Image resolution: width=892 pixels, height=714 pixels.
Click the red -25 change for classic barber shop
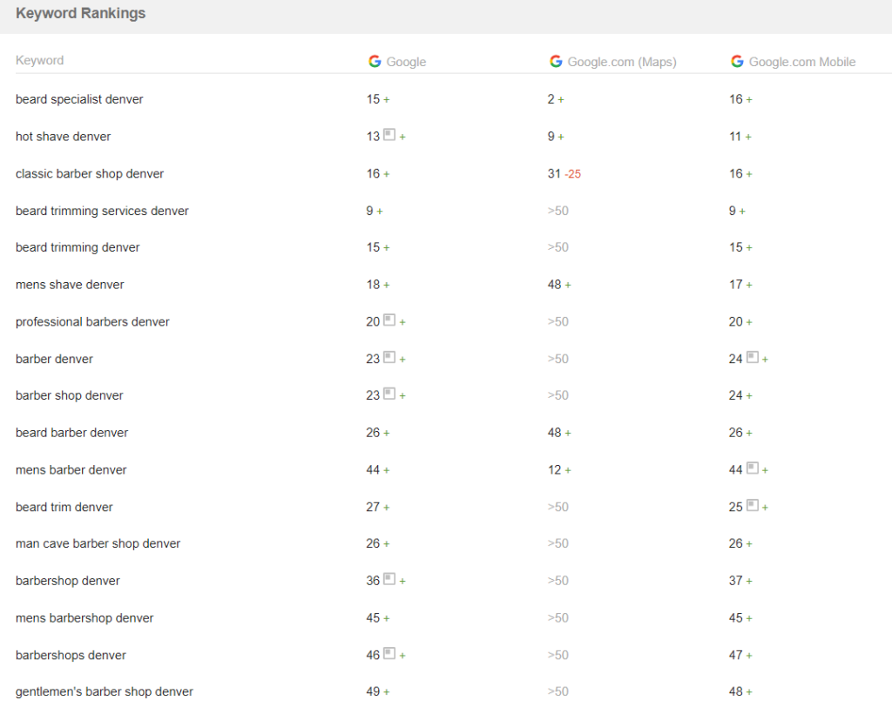(x=572, y=174)
